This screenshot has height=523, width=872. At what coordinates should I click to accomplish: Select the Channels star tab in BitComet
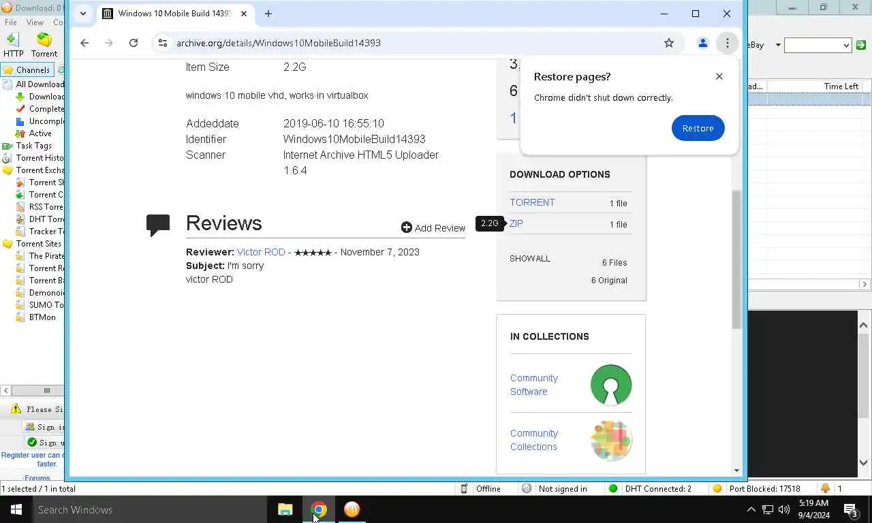[27, 69]
